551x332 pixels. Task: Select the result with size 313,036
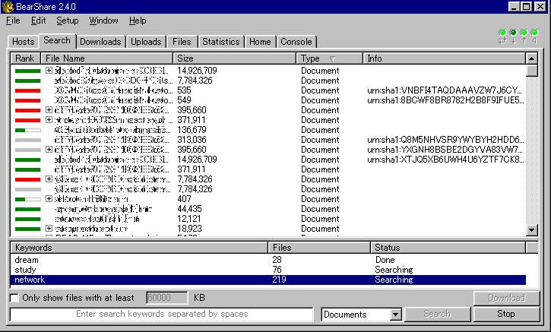(268, 140)
